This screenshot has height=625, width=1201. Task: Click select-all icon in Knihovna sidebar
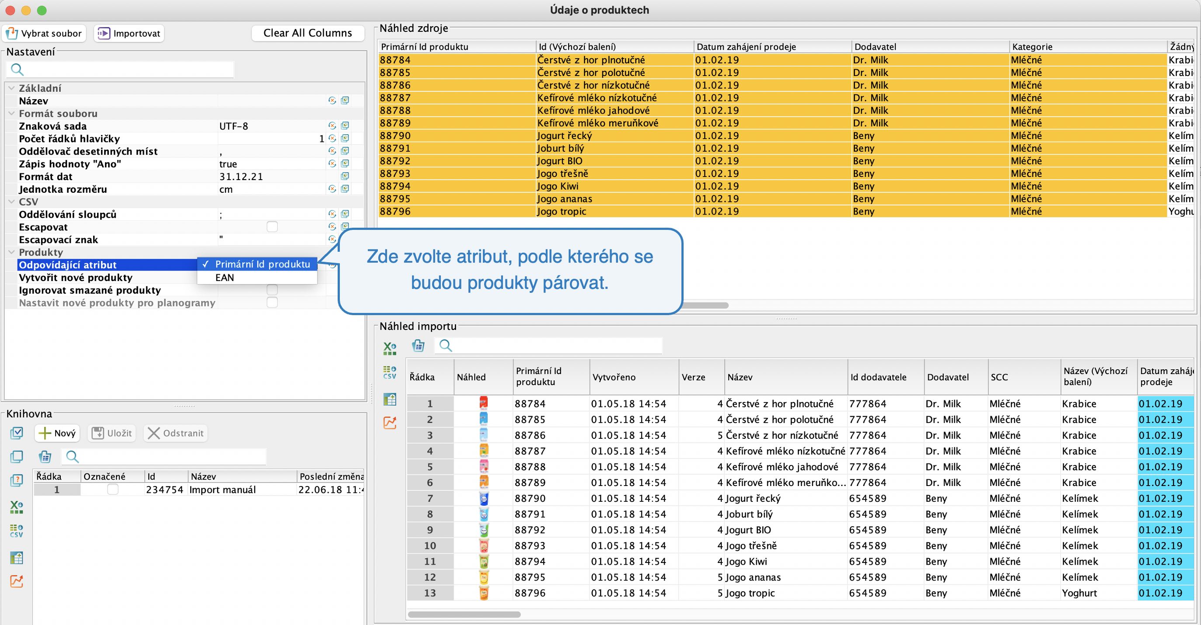(16, 434)
